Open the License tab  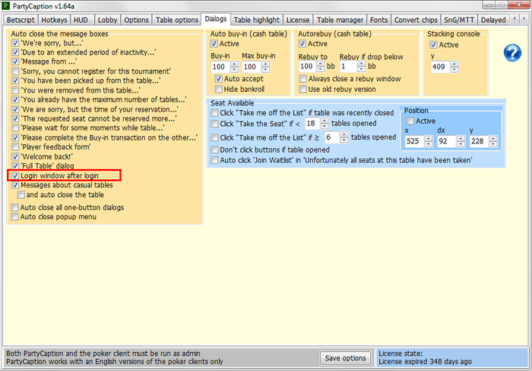coord(298,20)
